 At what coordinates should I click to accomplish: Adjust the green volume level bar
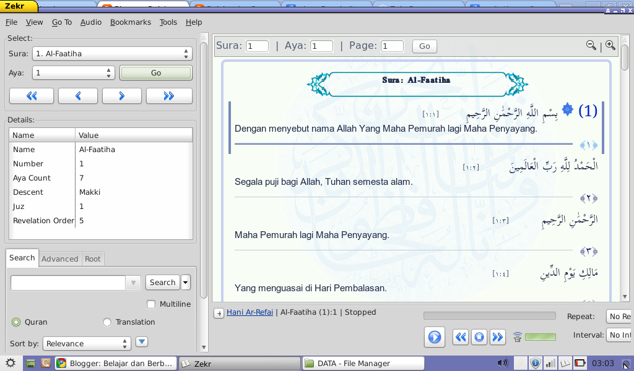(540, 337)
